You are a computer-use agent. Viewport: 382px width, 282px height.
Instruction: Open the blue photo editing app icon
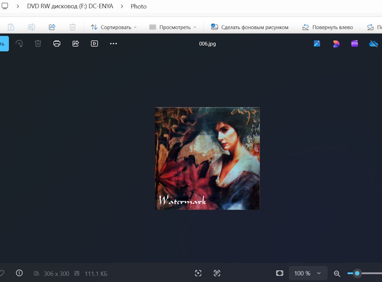click(317, 44)
